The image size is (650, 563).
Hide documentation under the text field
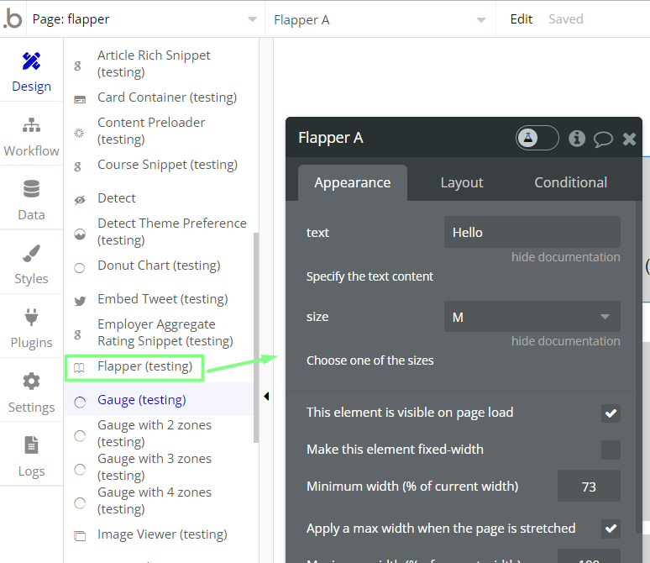(x=565, y=257)
